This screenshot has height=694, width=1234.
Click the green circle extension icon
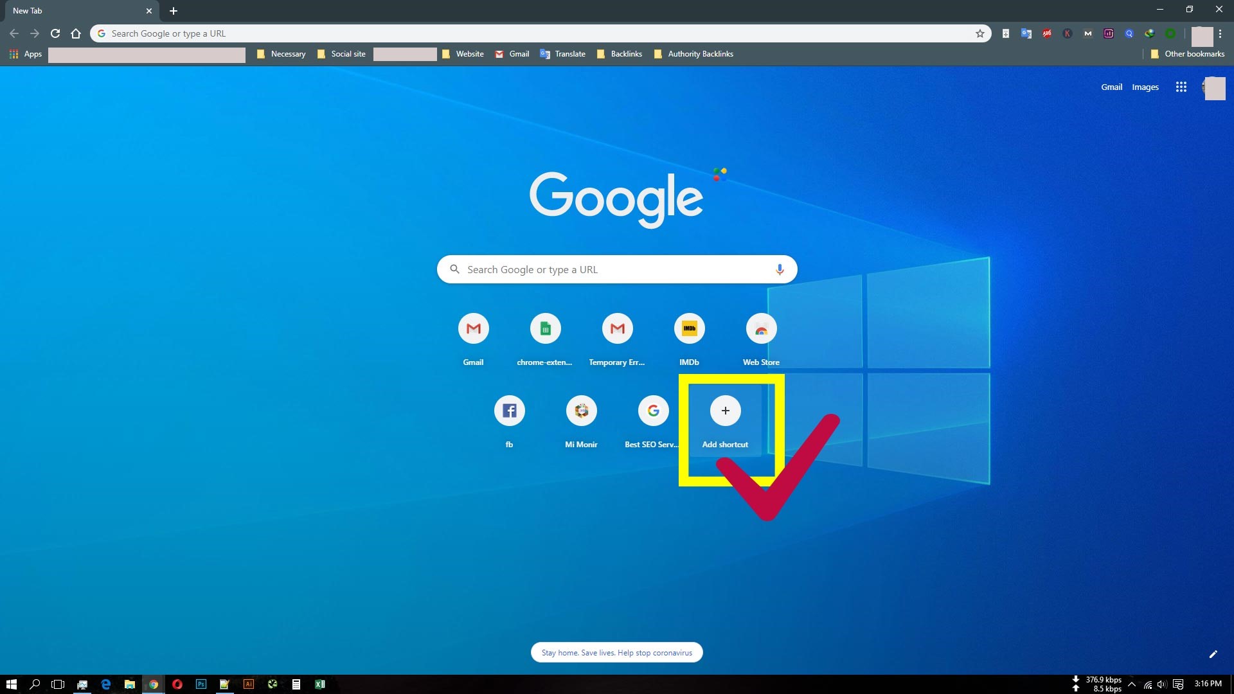1170,33
